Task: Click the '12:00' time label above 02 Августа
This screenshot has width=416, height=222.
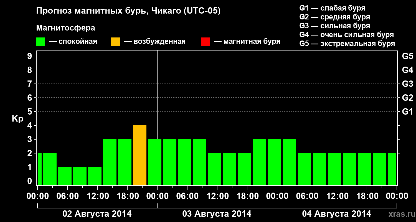Action: (x=97, y=196)
